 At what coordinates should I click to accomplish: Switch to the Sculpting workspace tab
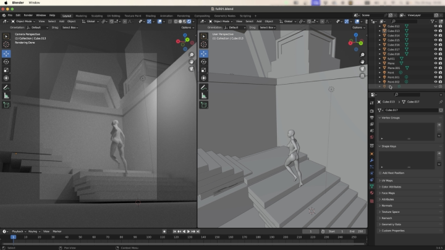(x=97, y=15)
